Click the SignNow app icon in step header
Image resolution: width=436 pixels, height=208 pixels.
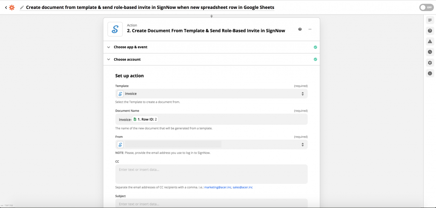click(x=115, y=29)
